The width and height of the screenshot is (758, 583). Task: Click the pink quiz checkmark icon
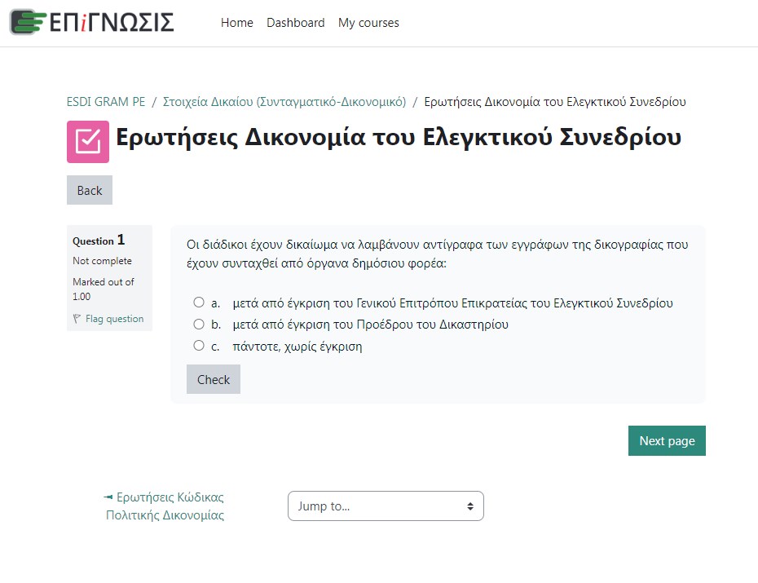(x=88, y=142)
